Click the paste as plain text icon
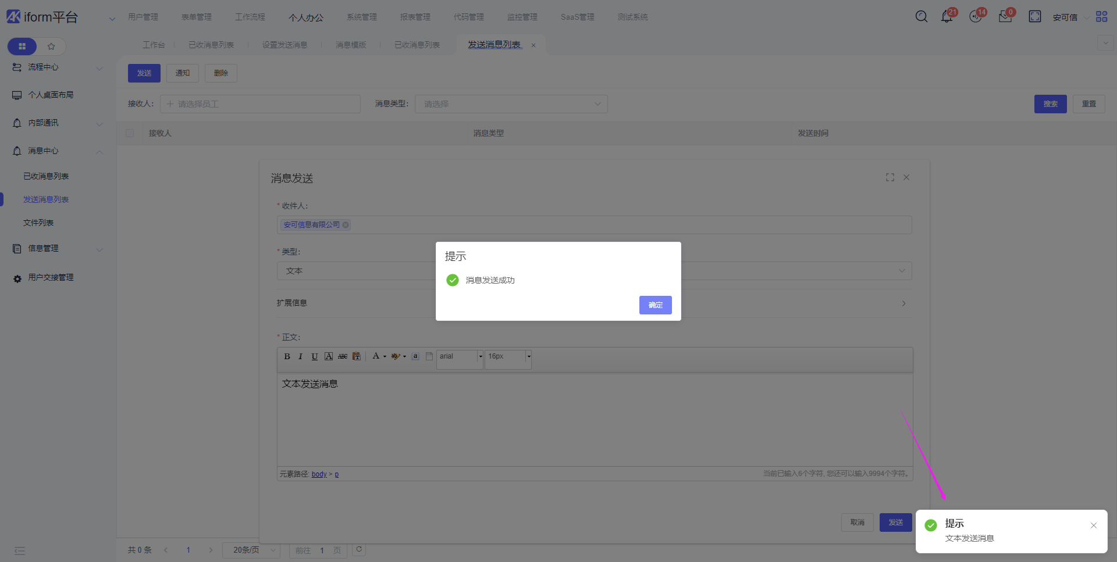This screenshot has width=1117, height=562. [x=357, y=356]
